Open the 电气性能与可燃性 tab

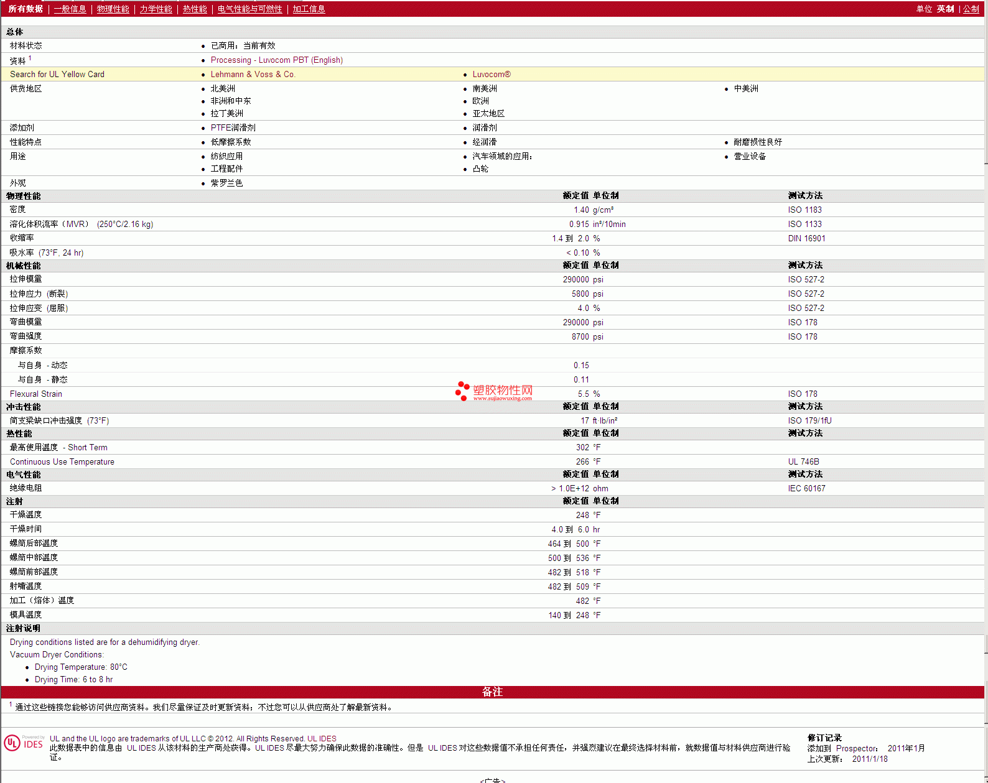pyautogui.click(x=249, y=9)
